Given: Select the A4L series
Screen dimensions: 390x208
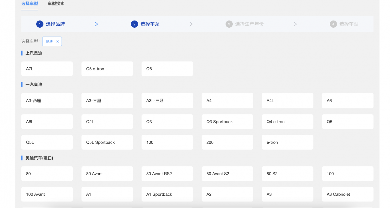Looking at the screenshot, I should [288, 101].
